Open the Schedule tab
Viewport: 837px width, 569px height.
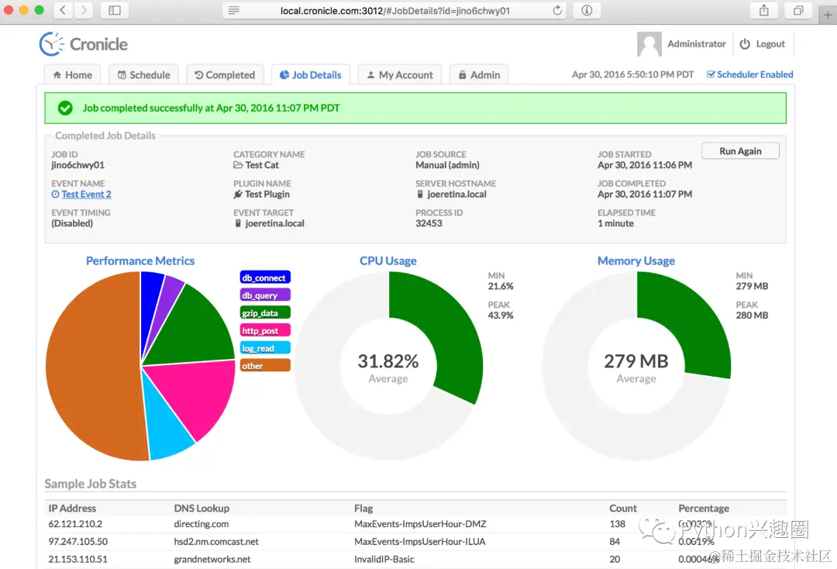coord(143,74)
